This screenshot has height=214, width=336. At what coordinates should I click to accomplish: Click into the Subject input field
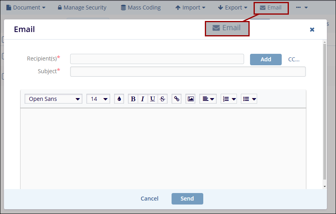(188, 72)
